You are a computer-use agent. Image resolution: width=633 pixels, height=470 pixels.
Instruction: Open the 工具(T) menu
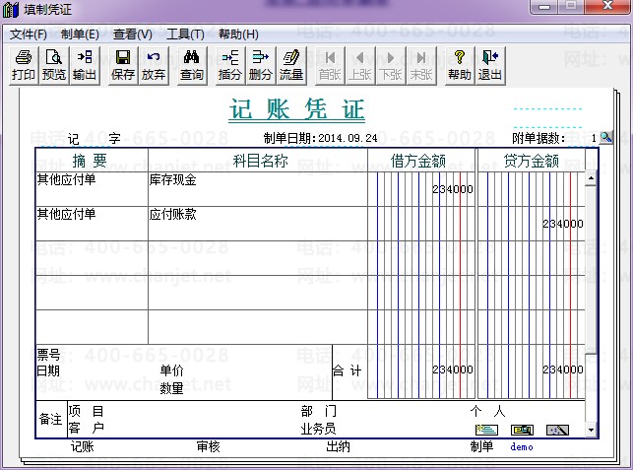point(185,34)
